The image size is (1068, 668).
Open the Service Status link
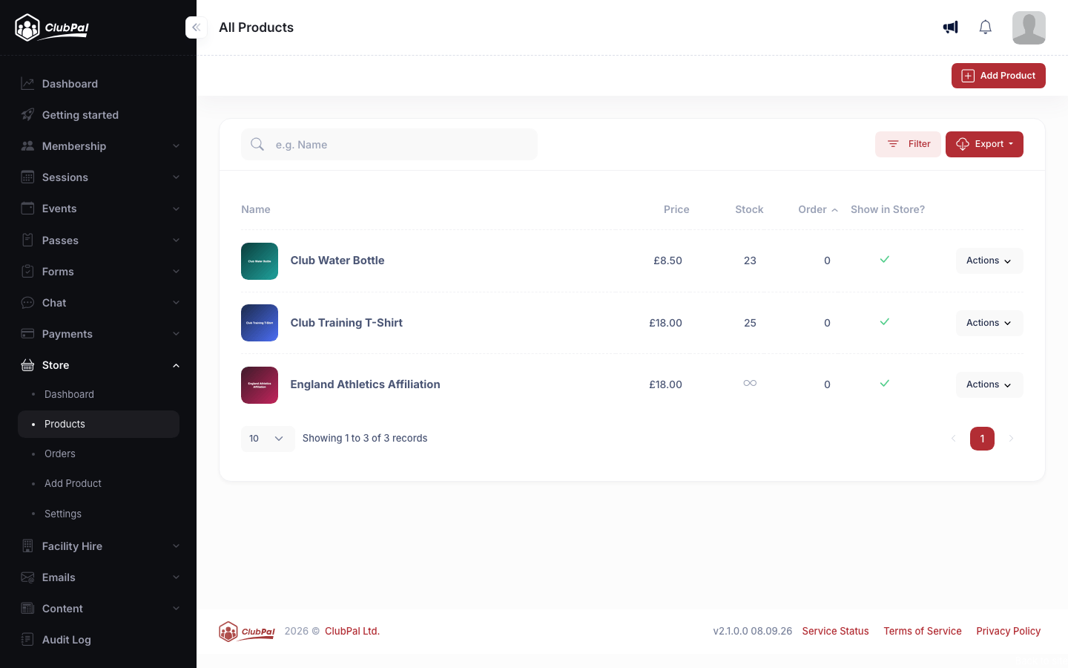835,631
